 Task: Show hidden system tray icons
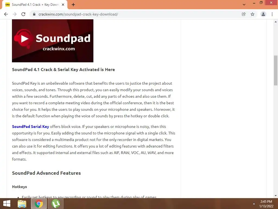[x=254, y=204]
